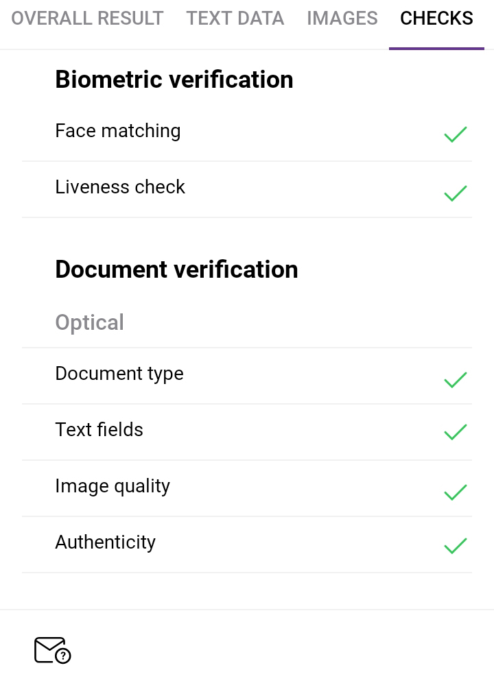Image resolution: width=494 pixels, height=683 pixels.
Task: Go to the Images tab
Action: click(x=342, y=19)
